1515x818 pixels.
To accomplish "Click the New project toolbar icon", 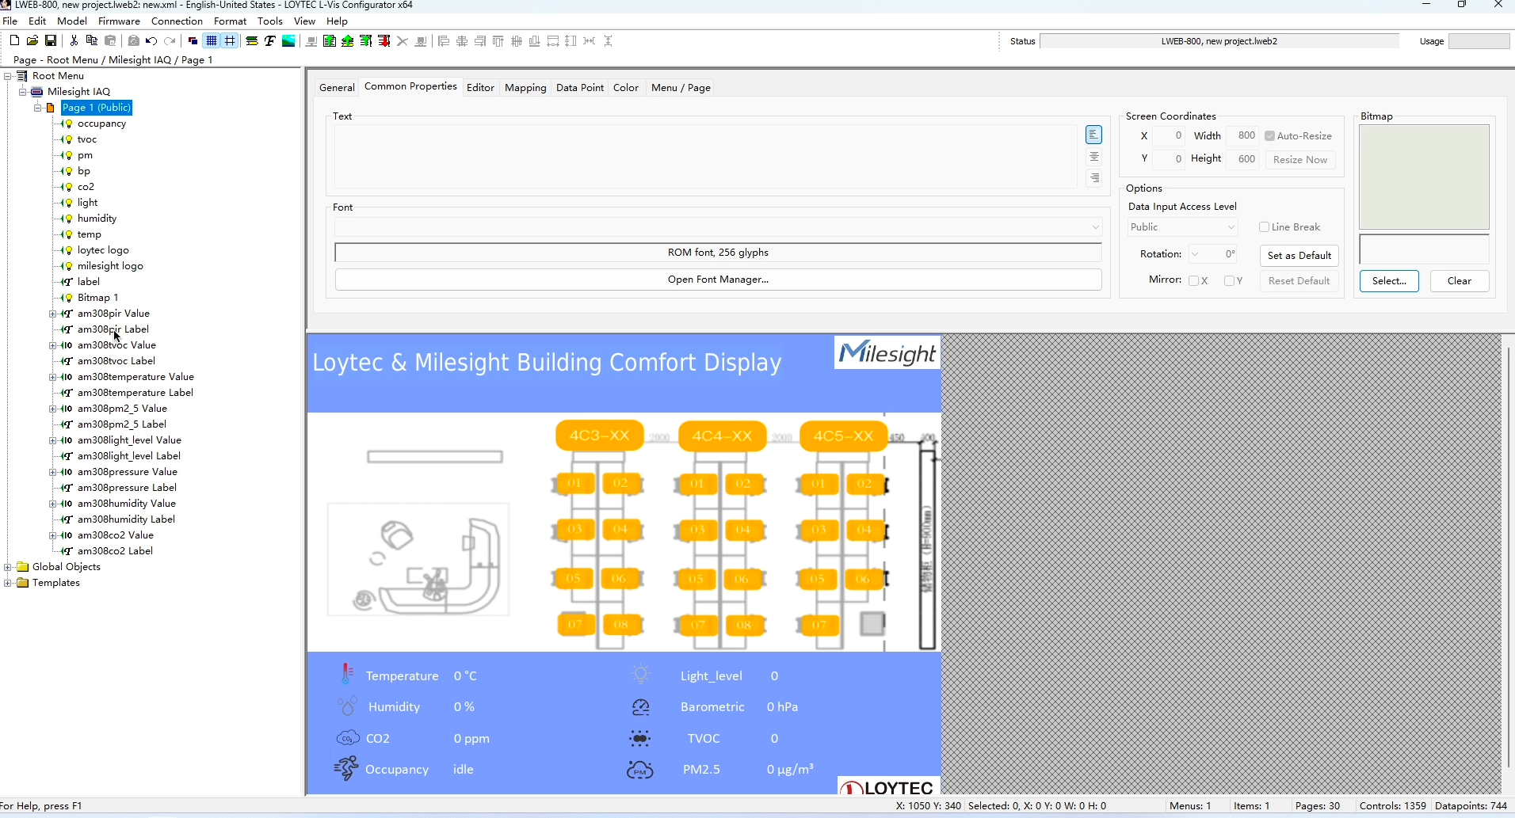I will coord(14,41).
